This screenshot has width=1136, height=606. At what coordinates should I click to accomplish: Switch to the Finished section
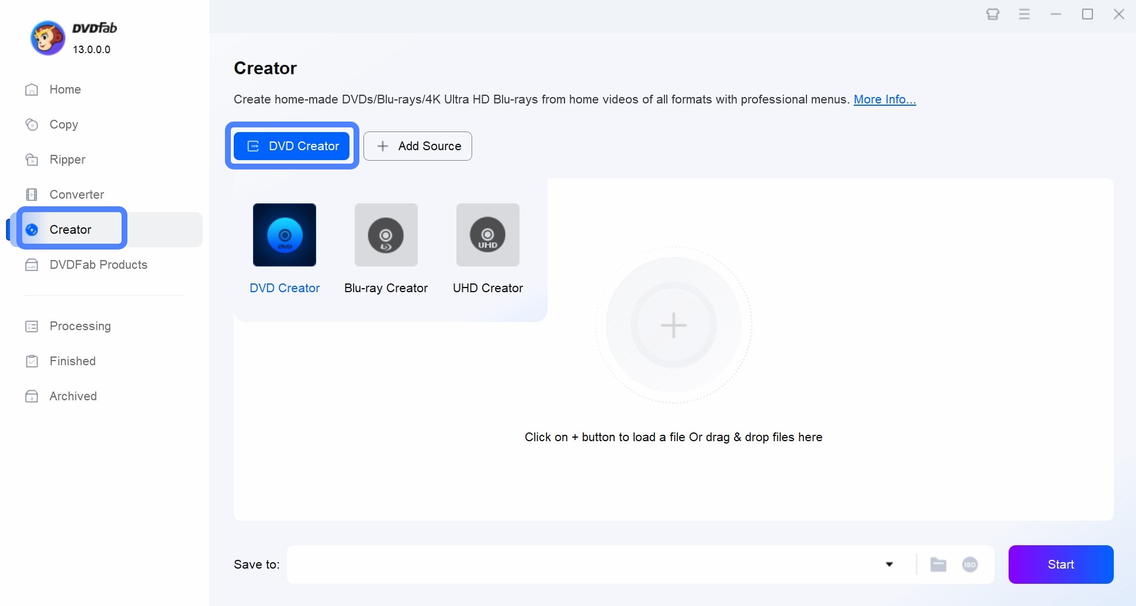point(72,361)
